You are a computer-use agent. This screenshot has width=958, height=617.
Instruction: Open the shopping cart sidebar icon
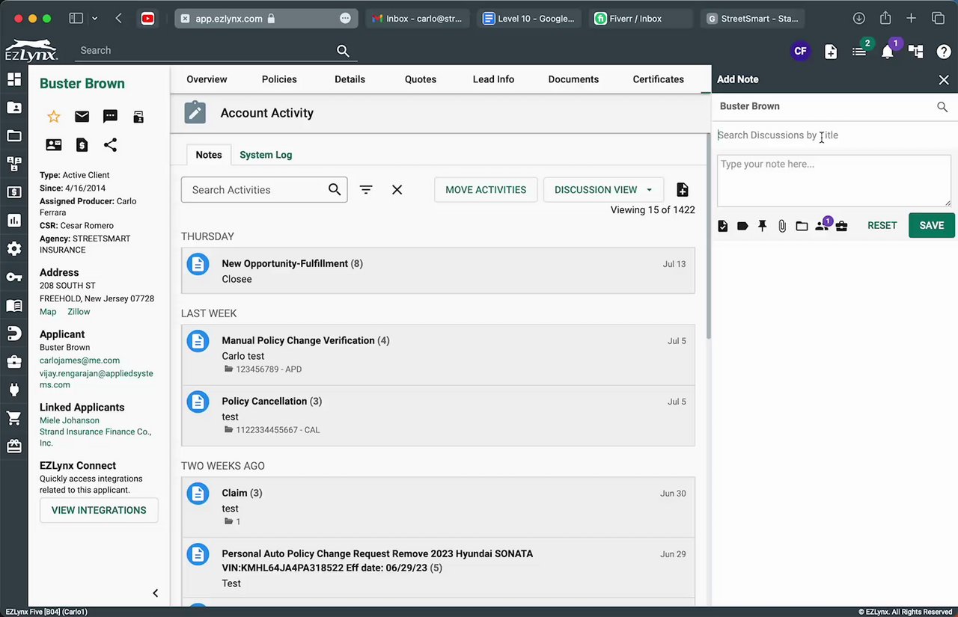14,418
